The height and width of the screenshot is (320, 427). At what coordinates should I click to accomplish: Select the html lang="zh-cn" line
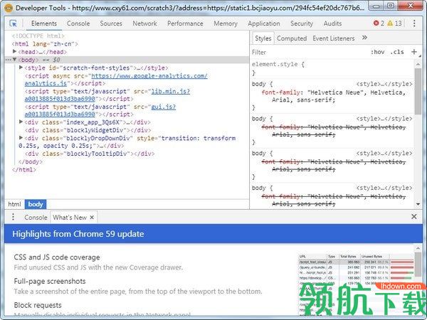[x=45, y=43]
